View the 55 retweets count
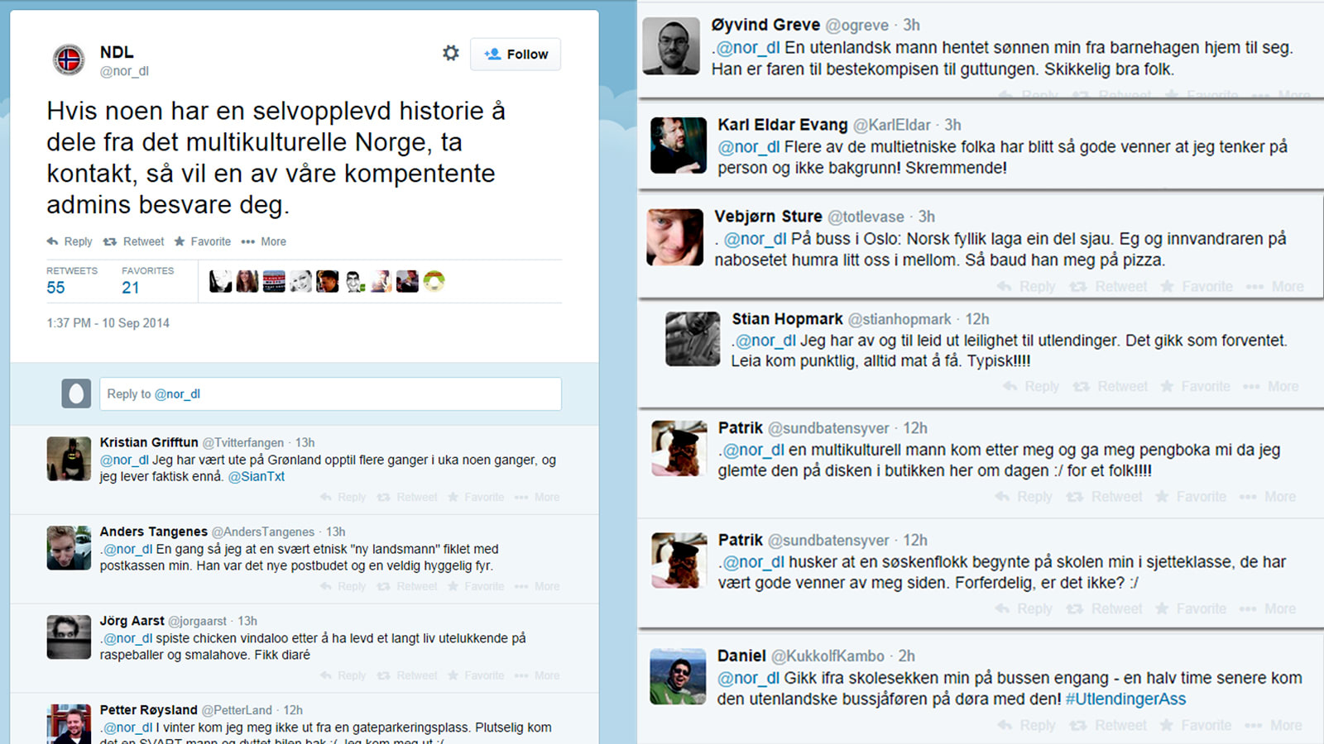The height and width of the screenshot is (744, 1324). point(56,288)
